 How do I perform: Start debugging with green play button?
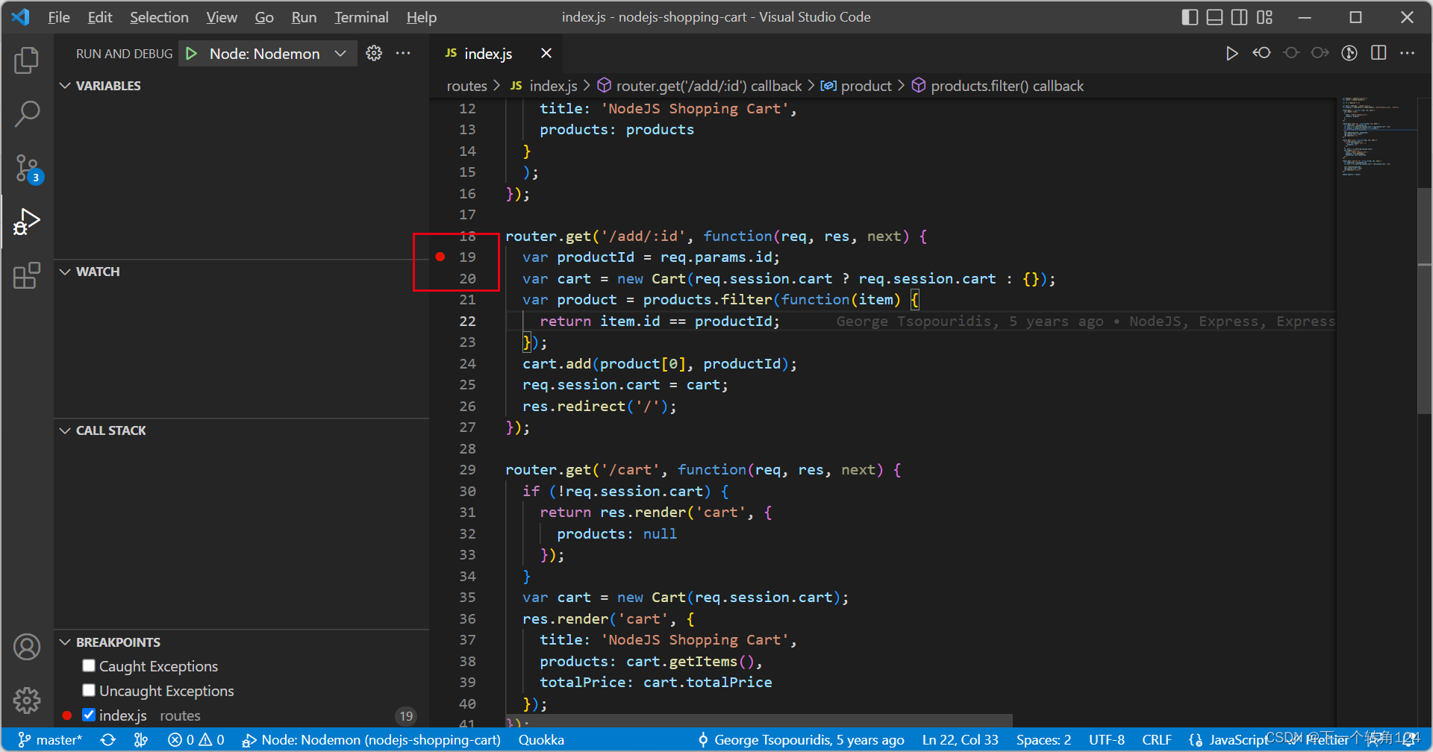(x=192, y=54)
